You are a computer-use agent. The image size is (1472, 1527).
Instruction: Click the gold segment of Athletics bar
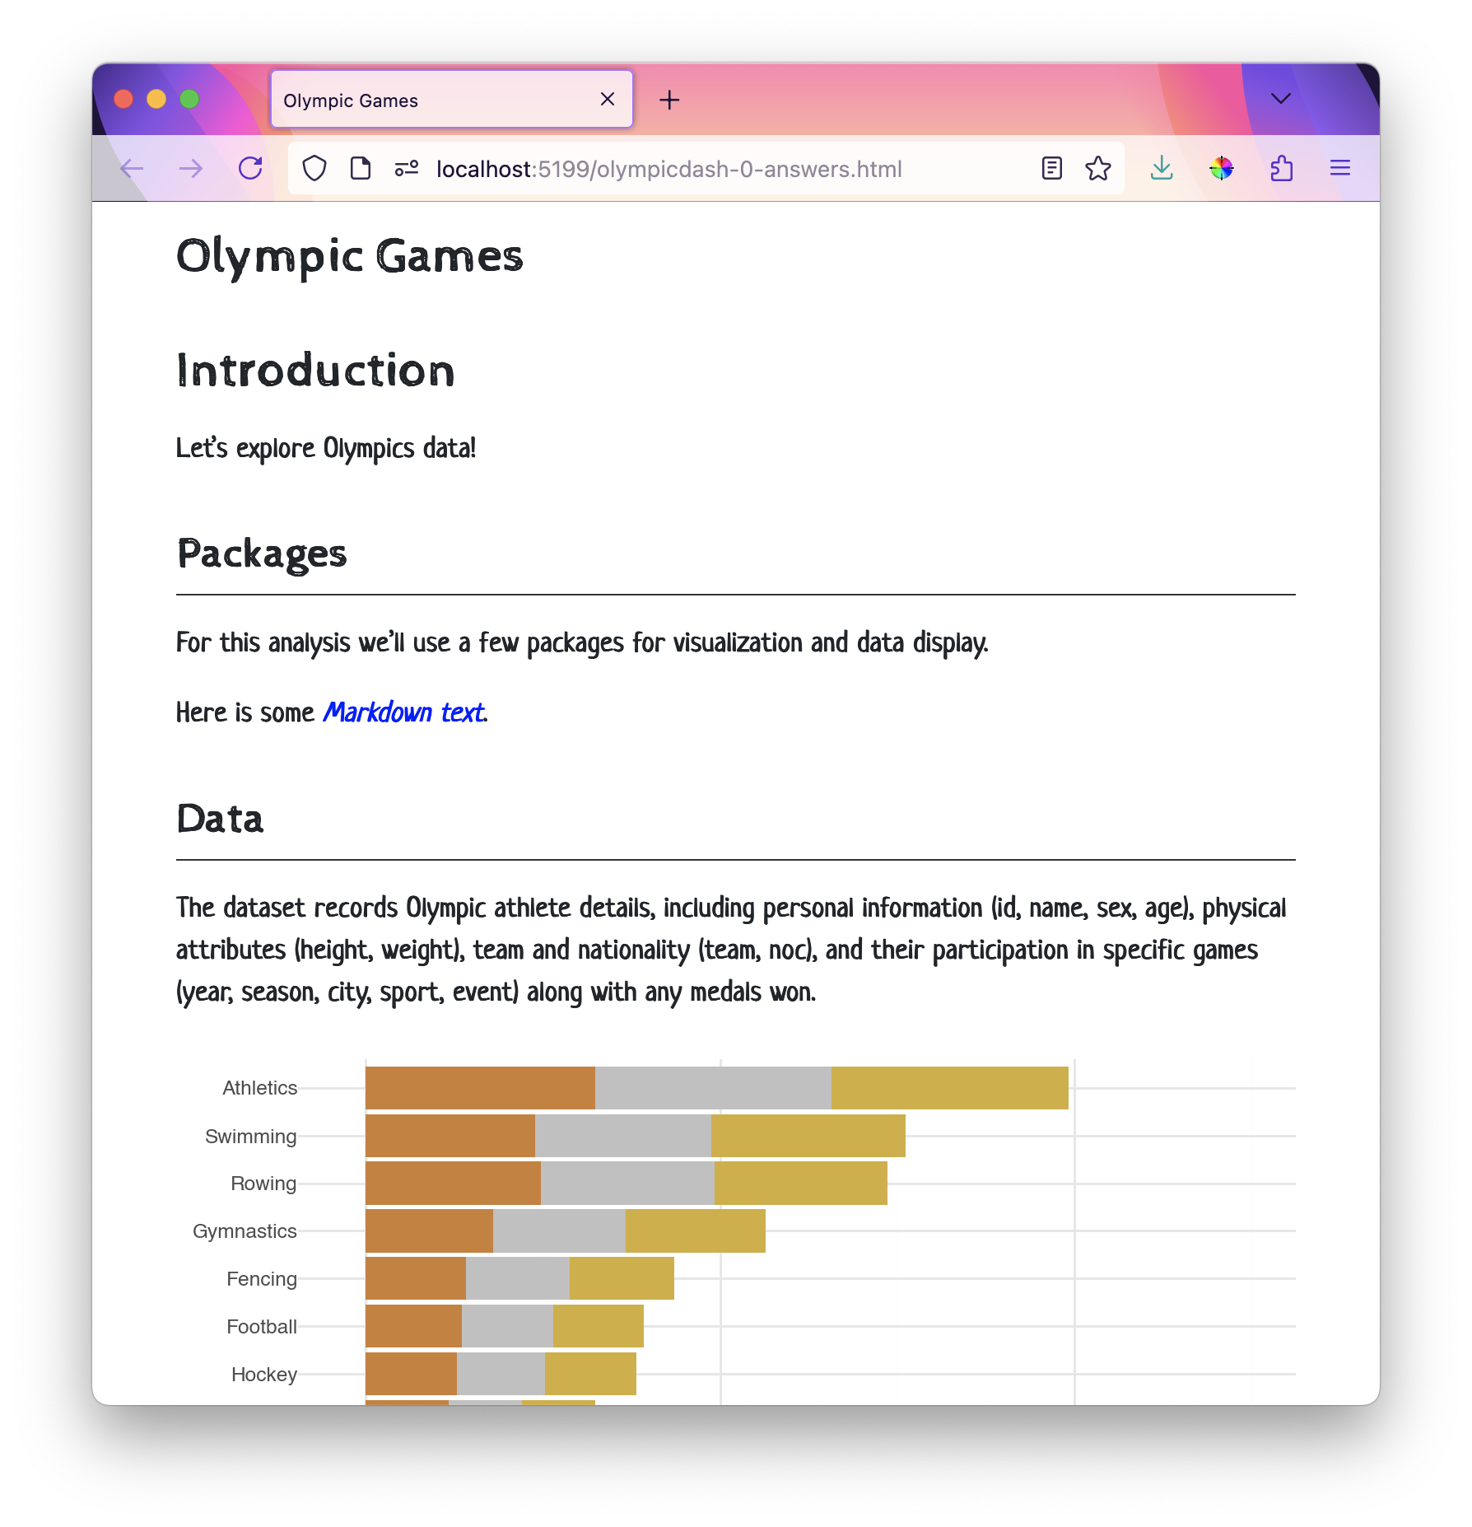click(949, 1088)
